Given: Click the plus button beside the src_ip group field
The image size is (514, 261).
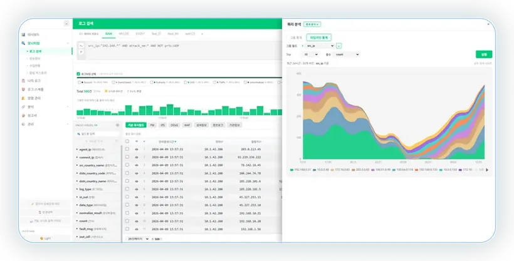Looking at the screenshot, I should (339, 46).
